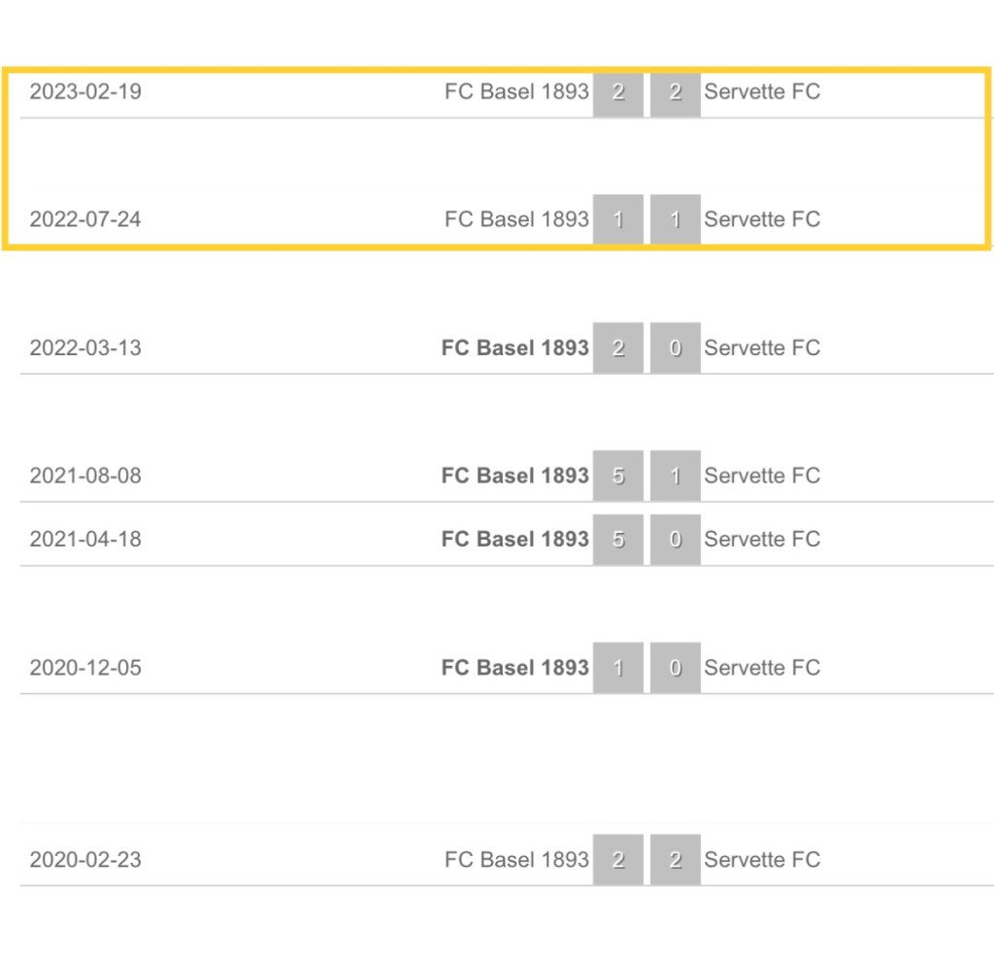Open the 2021-08-08 match date
The height and width of the screenshot is (958, 994).
coord(85,476)
